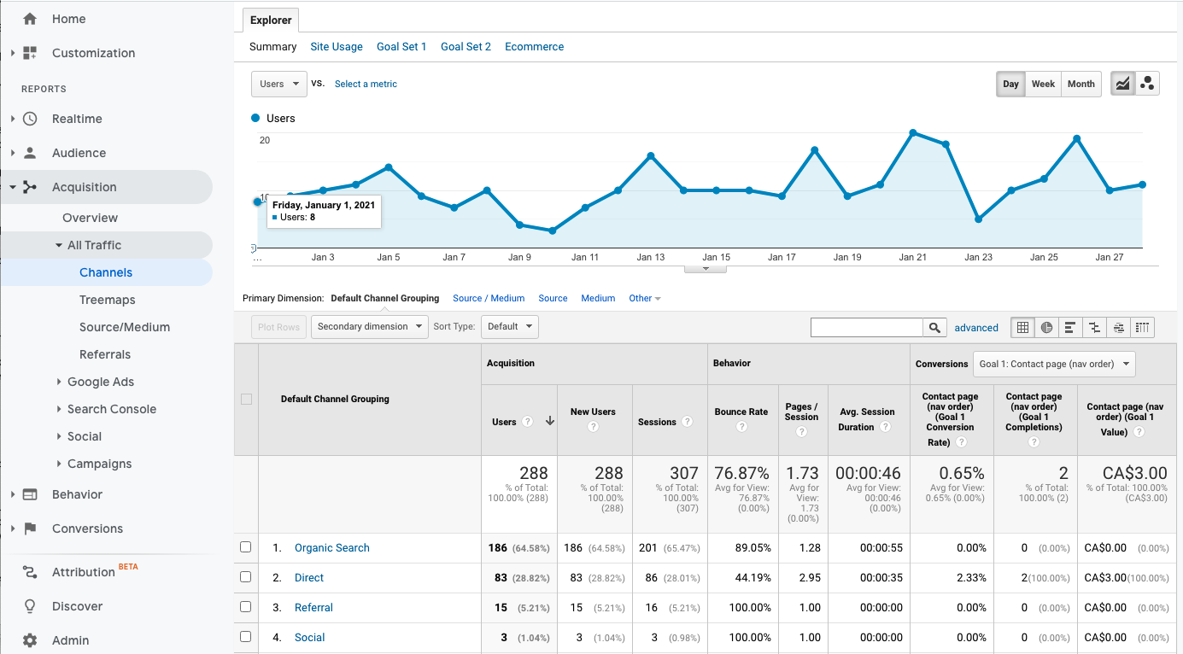The width and height of the screenshot is (1183, 654).
Task: Switch to the percentage pie chart view
Action: coord(1046,327)
